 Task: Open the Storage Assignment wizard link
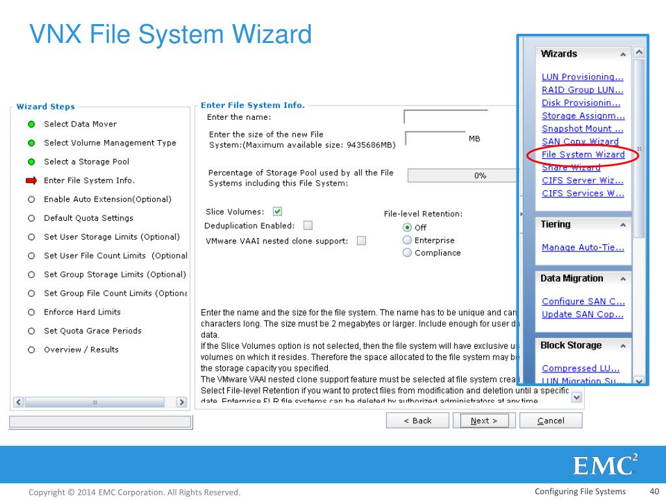(x=583, y=116)
